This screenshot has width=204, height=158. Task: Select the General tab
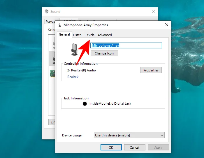tap(64, 34)
